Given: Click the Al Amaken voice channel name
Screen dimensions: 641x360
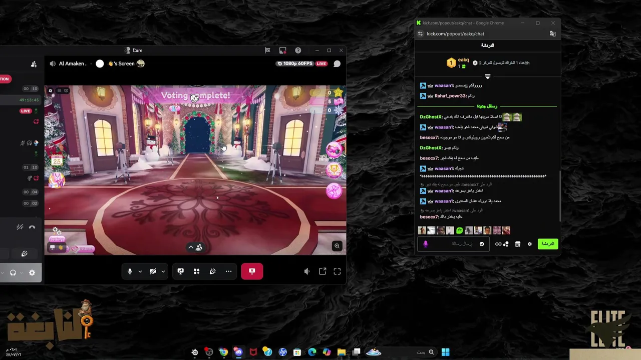Looking at the screenshot, I should click(72, 63).
